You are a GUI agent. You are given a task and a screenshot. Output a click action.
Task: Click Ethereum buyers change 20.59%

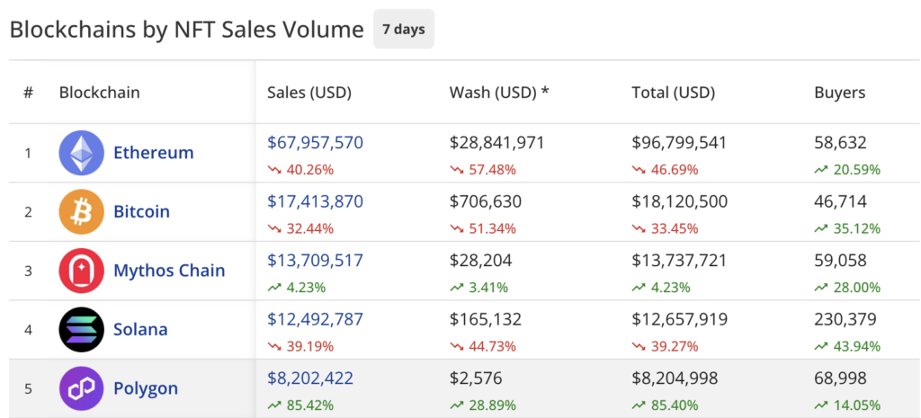[x=847, y=170]
